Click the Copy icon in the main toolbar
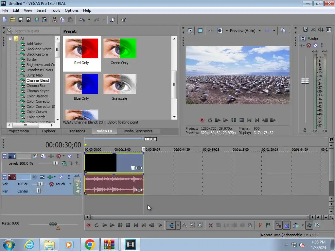Image resolution: width=335 pixels, height=251 pixels. point(62,20)
